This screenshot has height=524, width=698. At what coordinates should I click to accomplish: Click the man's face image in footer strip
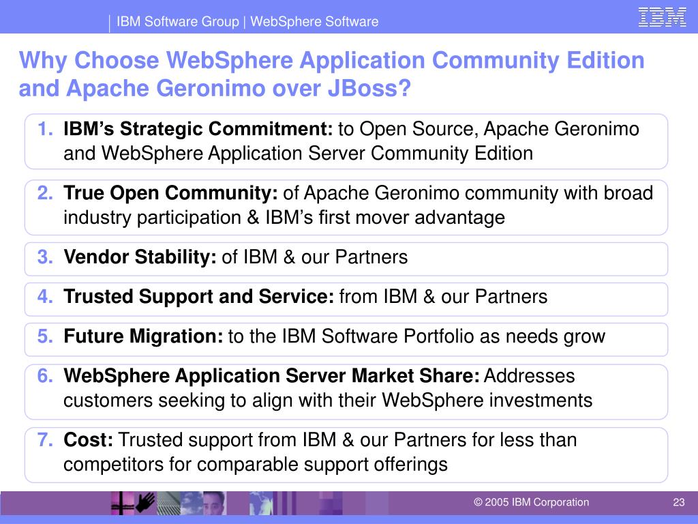[x=214, y=503]
